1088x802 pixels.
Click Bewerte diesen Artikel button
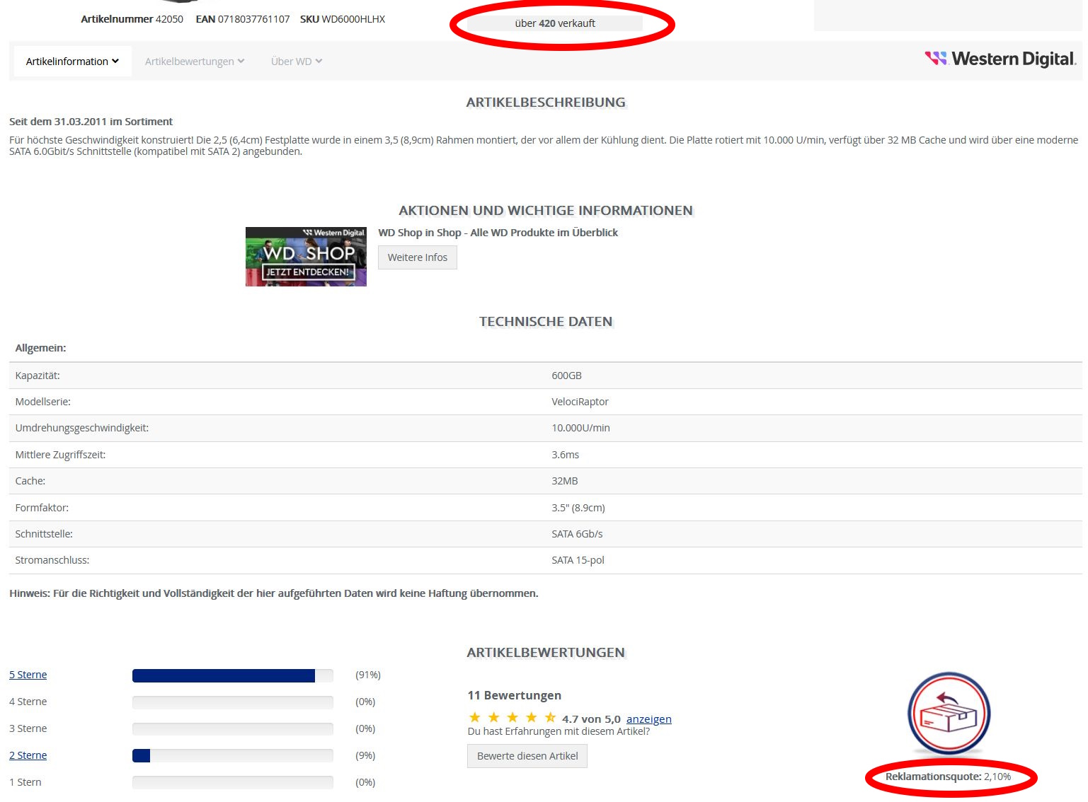(x=527, y=756)
